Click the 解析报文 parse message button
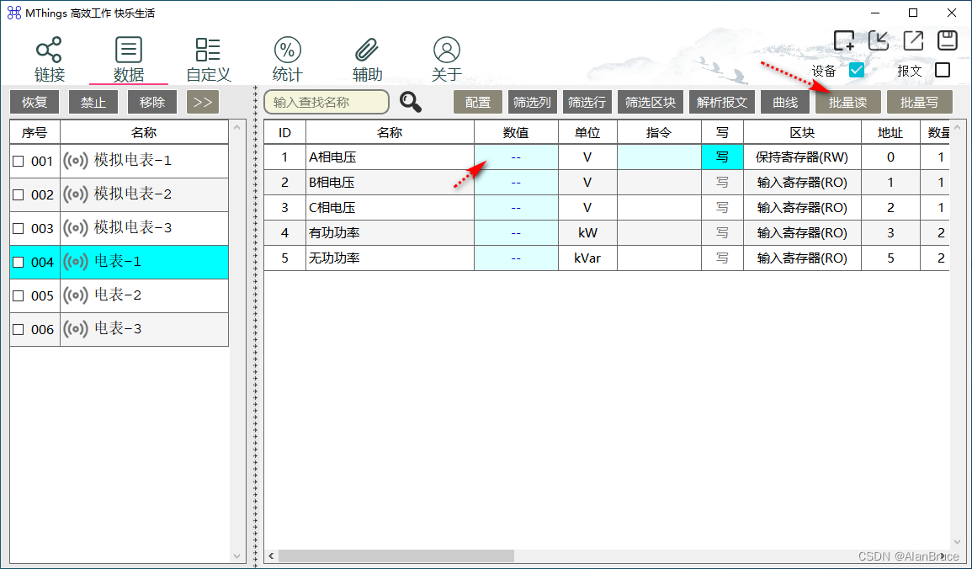 722,102
